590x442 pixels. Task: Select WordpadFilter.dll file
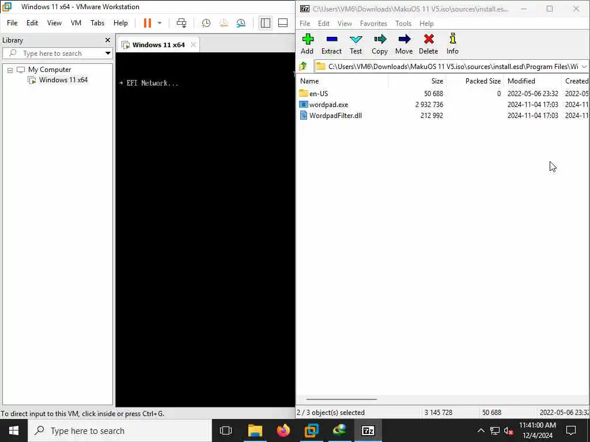coord(335,115)
